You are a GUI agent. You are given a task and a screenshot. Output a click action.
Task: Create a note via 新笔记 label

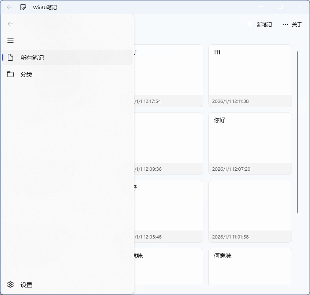(x=264, y=25)
